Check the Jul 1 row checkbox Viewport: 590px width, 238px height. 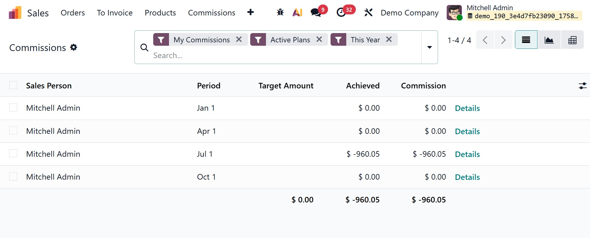pos(13,154)
